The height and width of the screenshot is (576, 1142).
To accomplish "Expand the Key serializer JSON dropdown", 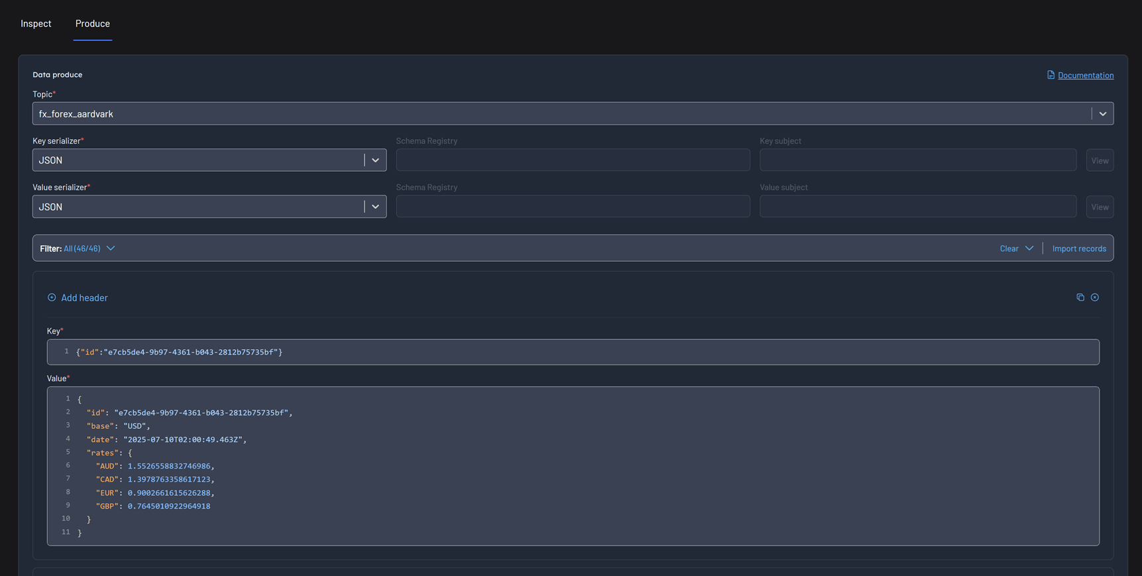I will [x=375, y=160].
